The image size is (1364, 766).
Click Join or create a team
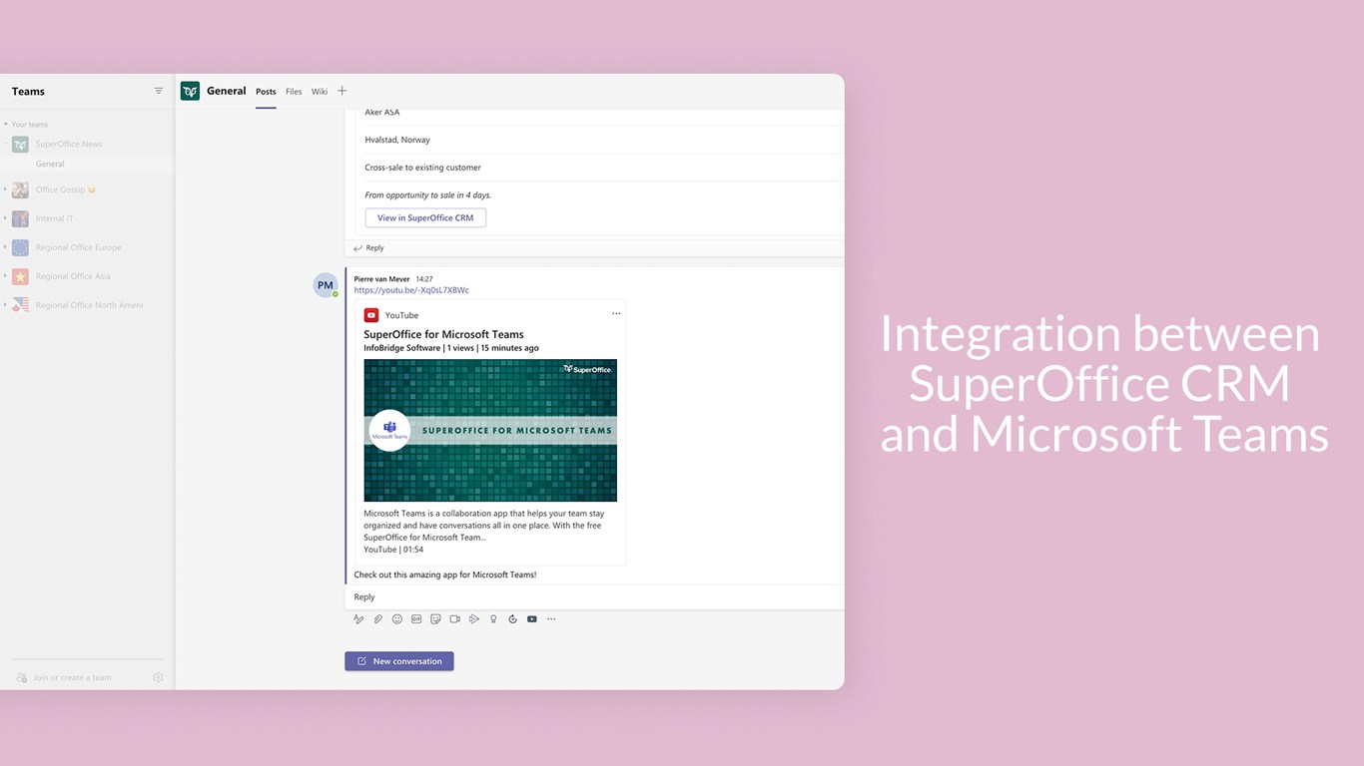pyautogui.click(x=72, y=677)
